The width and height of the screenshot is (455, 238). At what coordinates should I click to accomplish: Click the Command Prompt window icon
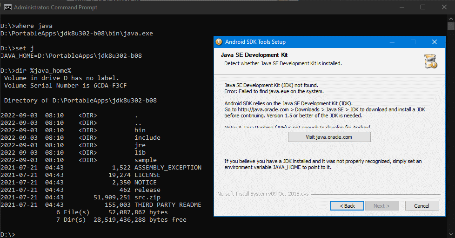[x=7, y=7]
